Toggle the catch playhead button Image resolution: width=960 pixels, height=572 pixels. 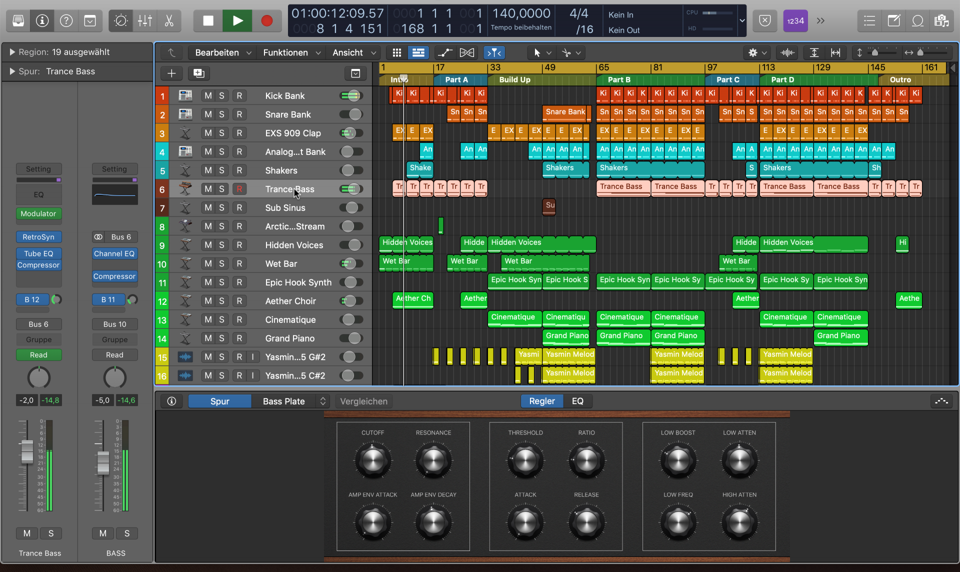494,52
